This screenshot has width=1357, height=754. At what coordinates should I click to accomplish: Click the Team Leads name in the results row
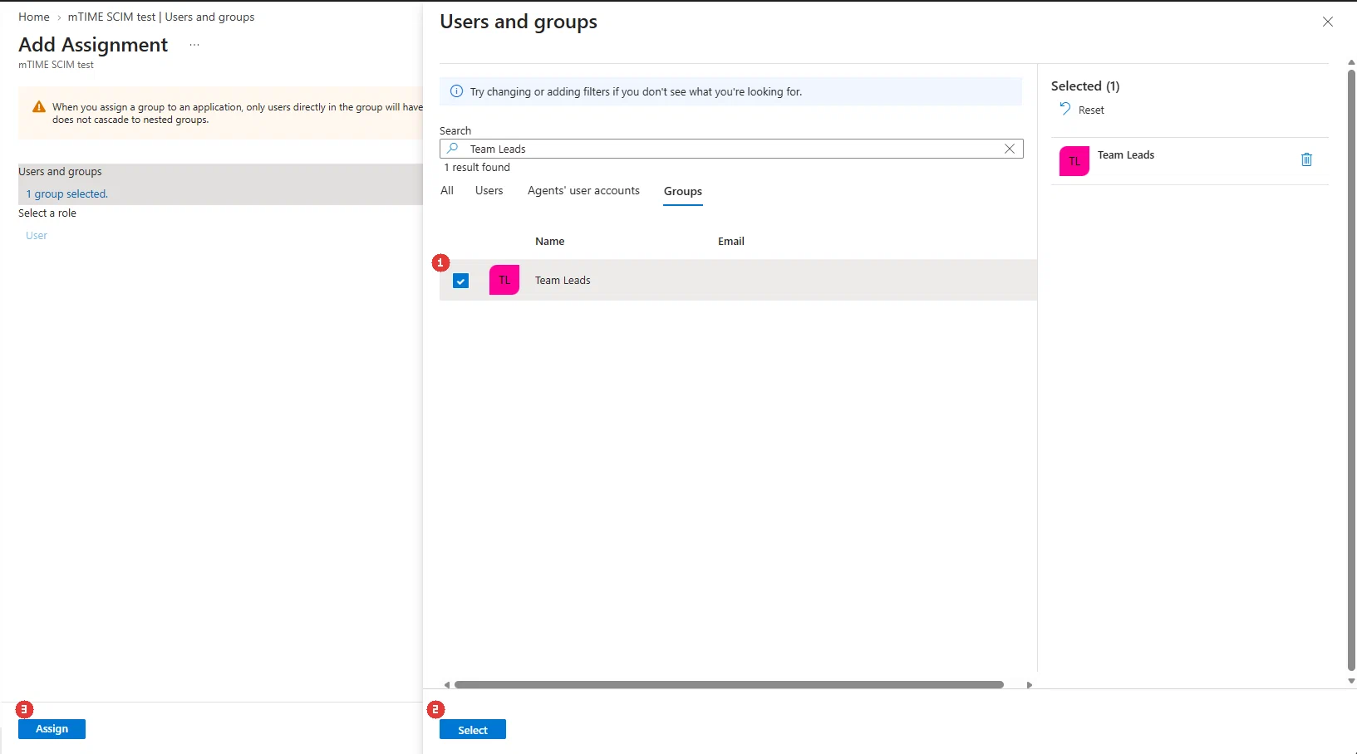[563, 281]
